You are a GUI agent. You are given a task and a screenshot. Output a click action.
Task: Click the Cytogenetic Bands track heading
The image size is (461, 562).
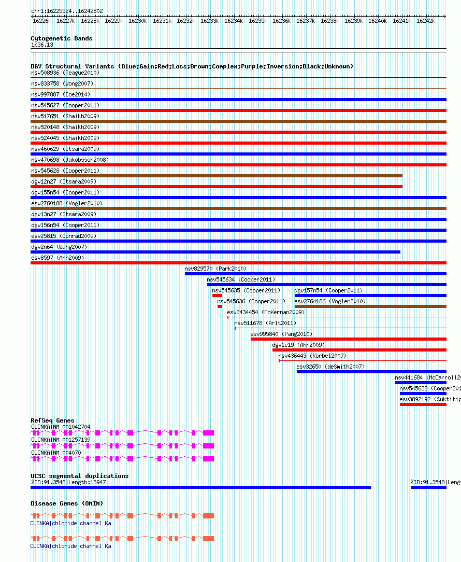point(61,38)
